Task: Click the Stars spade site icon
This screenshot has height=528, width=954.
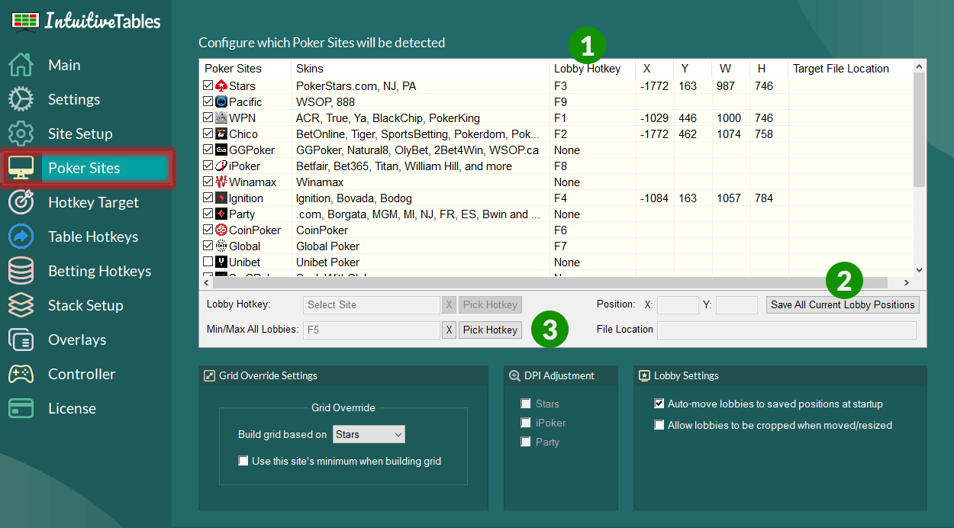Action: click(221, 86)
